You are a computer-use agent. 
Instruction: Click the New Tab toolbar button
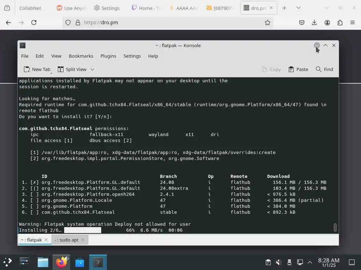(x=37, y=69)
